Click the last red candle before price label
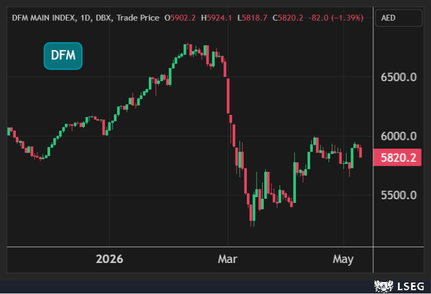Screen dimensions: 431x294 click(x=360, y=152)
